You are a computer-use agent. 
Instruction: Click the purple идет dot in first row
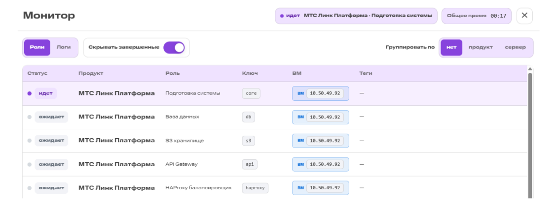(x=30, y=93)
